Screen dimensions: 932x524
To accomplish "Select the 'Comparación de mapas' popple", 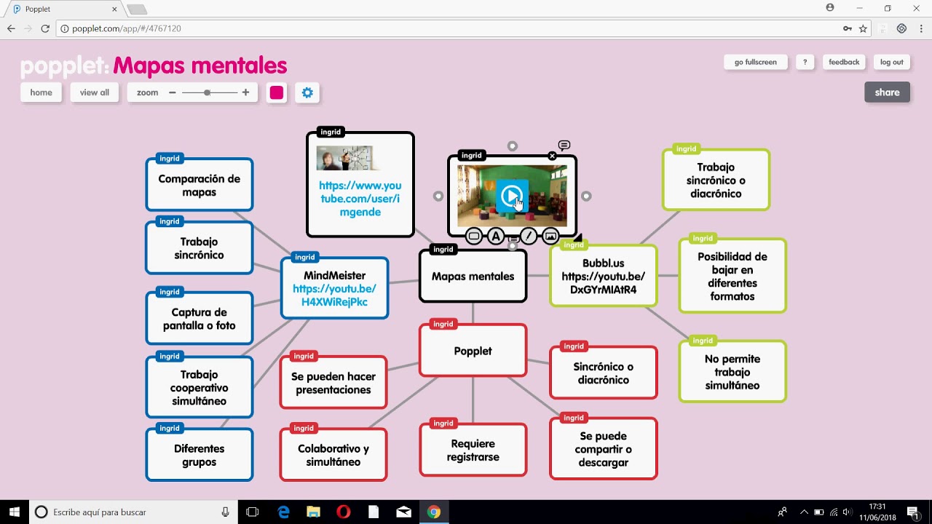I will coord(199,185).
